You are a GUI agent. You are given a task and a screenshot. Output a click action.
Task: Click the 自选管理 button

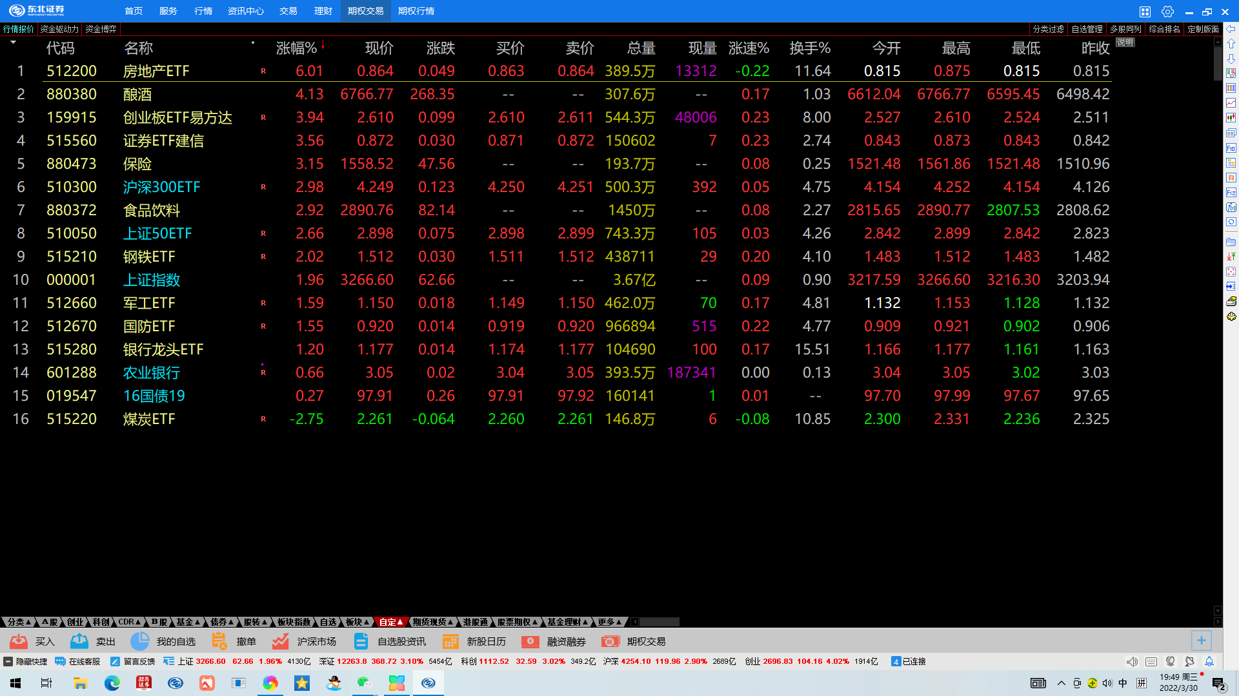pyautogui.click(x=1087, y=29)
